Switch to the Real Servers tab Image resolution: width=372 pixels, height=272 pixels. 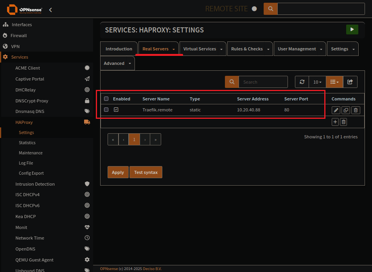point(155,49)
